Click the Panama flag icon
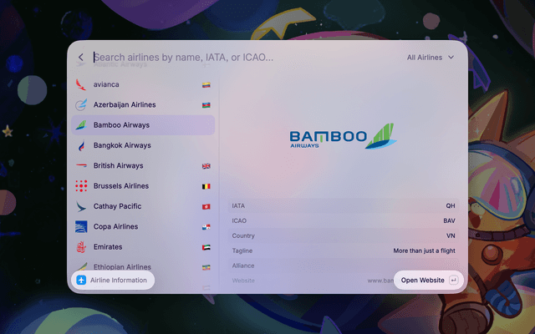The width and height of the screenshot is (535, 334). click(x=206, y=227)
